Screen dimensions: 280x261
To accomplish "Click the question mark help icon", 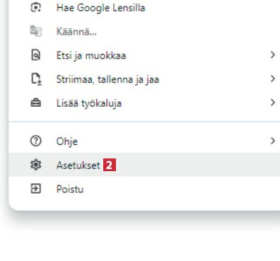I will click(36, 141).
